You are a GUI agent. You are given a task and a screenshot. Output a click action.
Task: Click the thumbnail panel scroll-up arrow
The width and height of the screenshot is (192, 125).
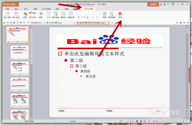coord(31,26)
